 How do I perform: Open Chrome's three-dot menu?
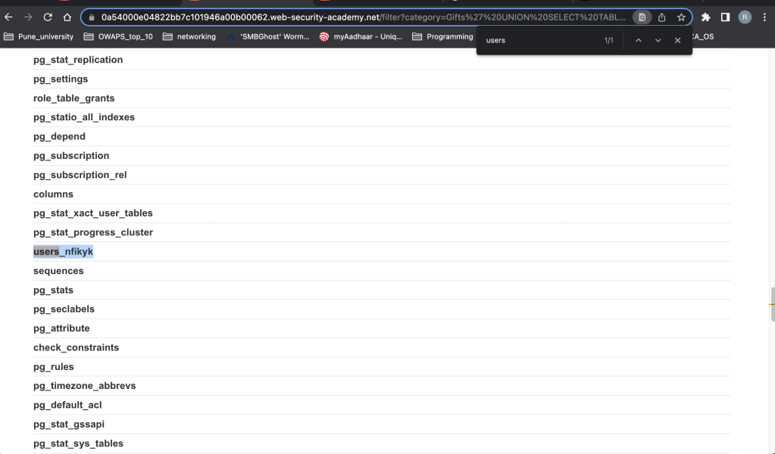click(x=764, y=17)
